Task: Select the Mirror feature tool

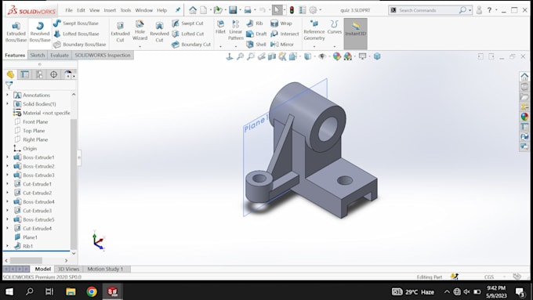Action: [x=282, y=44]
